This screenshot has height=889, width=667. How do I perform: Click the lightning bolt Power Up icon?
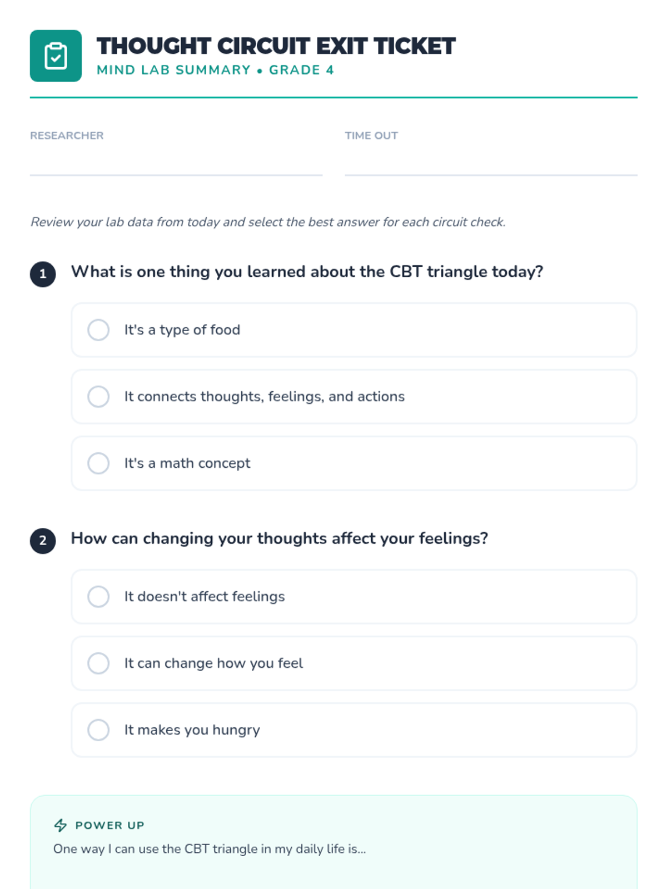(61, 825)
